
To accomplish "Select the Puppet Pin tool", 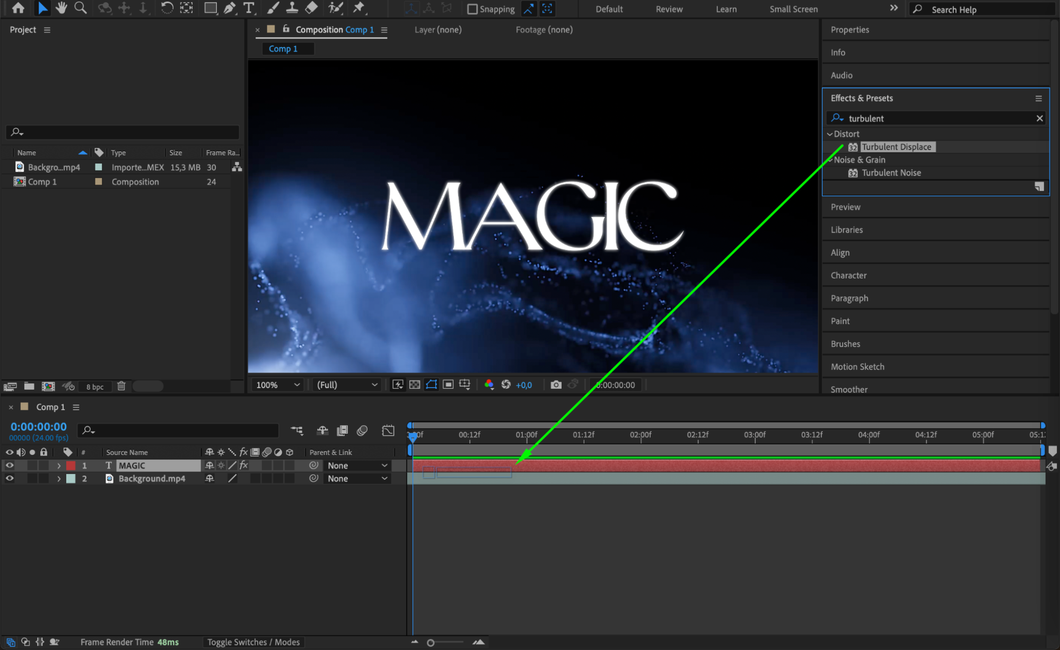I will 359,8.
